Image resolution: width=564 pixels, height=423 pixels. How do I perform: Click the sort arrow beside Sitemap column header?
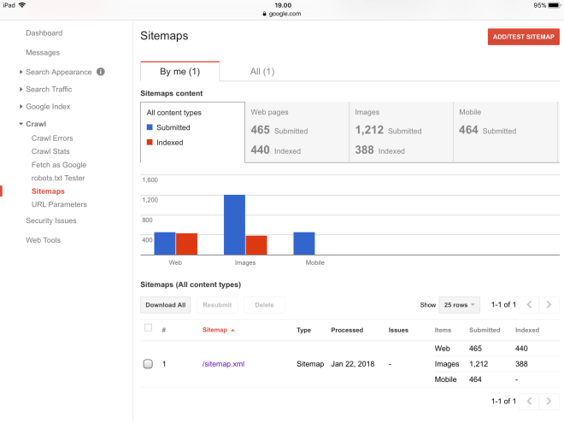[x=233, y=330]
